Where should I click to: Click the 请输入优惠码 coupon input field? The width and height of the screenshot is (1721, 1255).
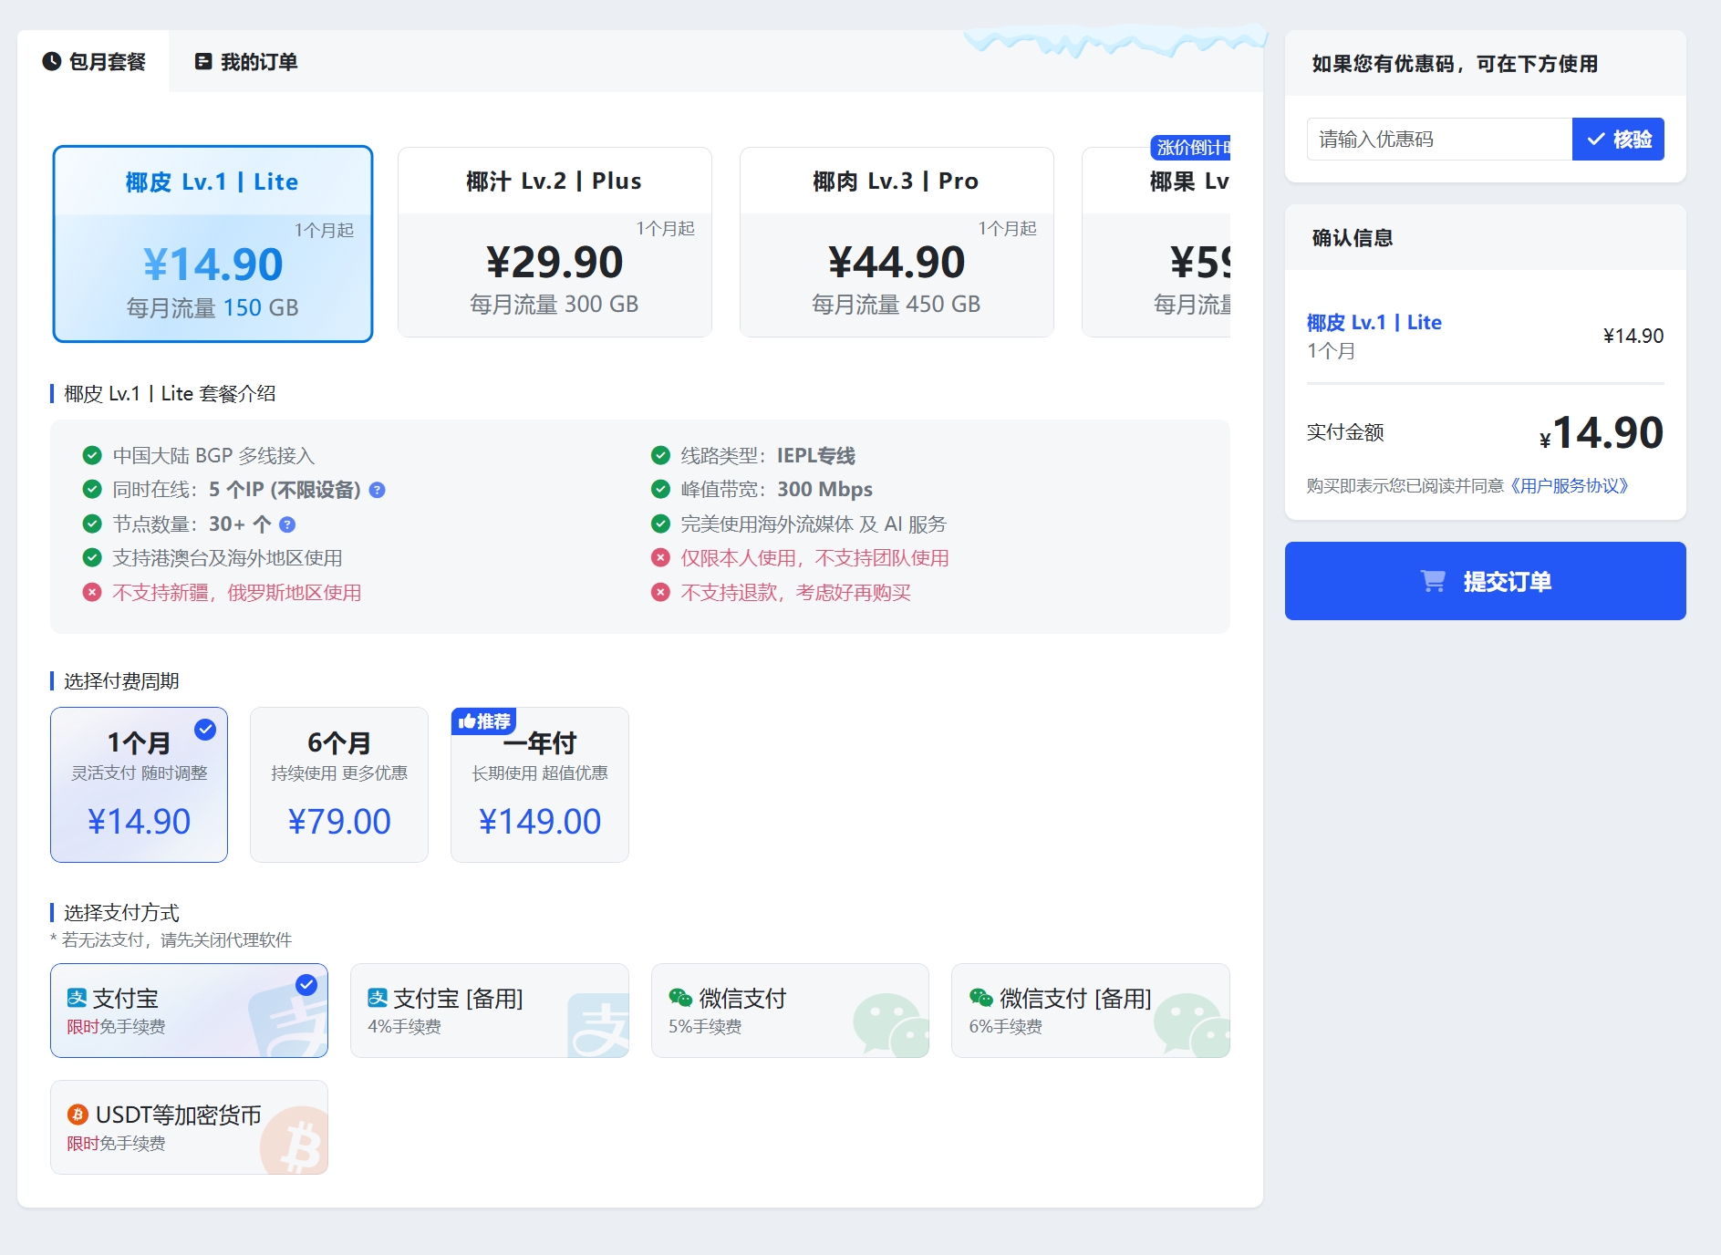tap(1438, 140)
